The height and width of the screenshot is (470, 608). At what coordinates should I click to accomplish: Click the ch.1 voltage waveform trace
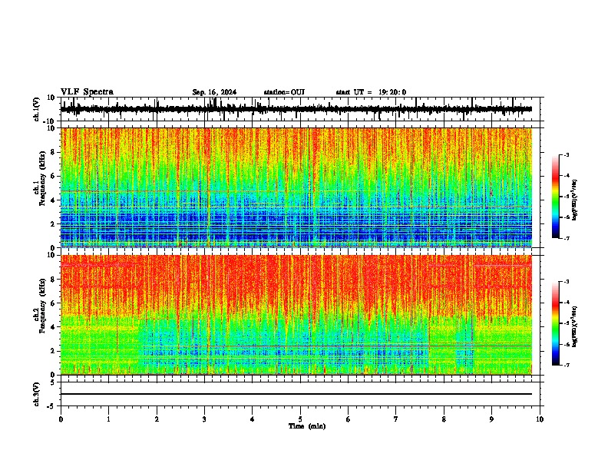tap(296, 109)
